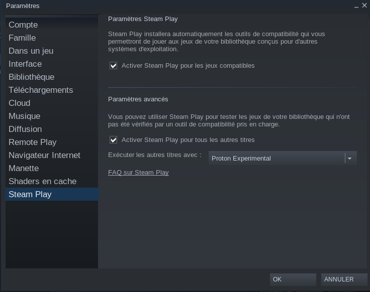Confirm settings with the OK button
Screen dimensions: 370x292
(293, 279)
